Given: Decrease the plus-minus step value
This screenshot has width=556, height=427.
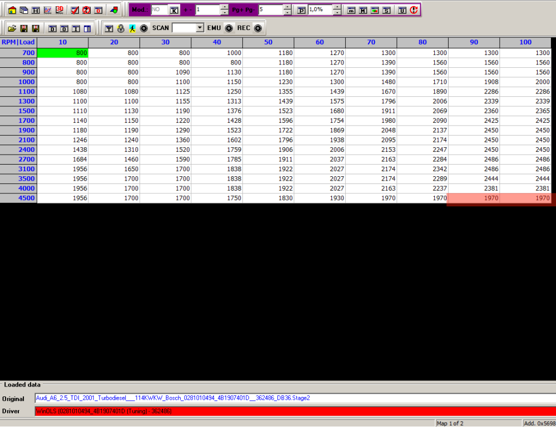Looking at the screenshot, I should 225,12.
